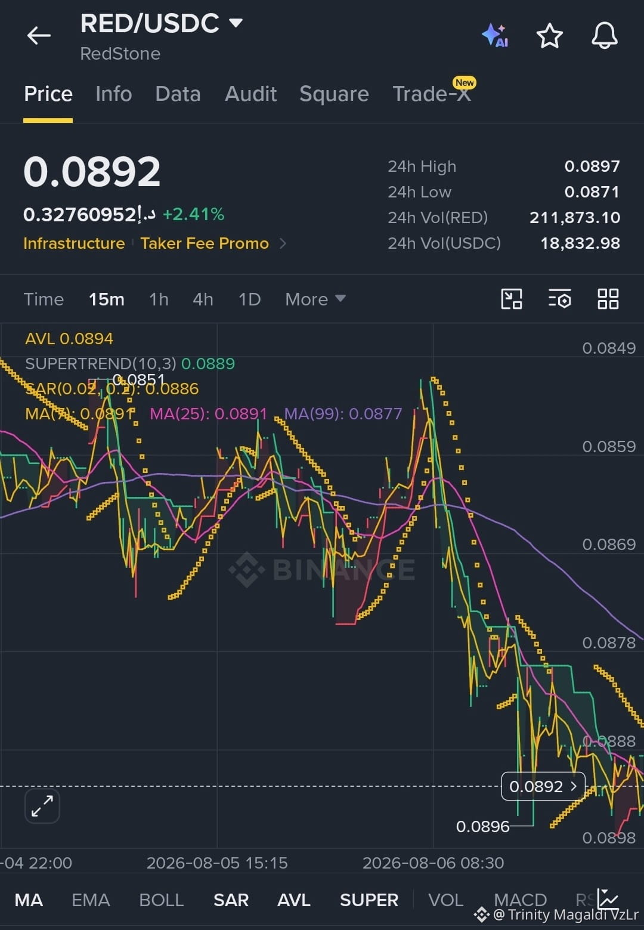This screenshot has height=930, width=644.
Task: Tap the 24h High value 0.0897
Action: (x=592, y=166)
